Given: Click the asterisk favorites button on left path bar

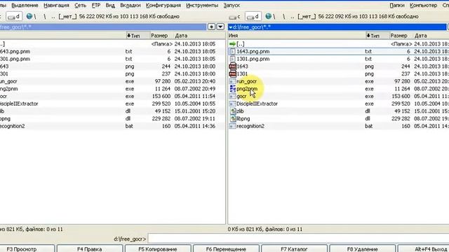Looking at the screenshot, I should pyautogui.click(x=211, y=27).
